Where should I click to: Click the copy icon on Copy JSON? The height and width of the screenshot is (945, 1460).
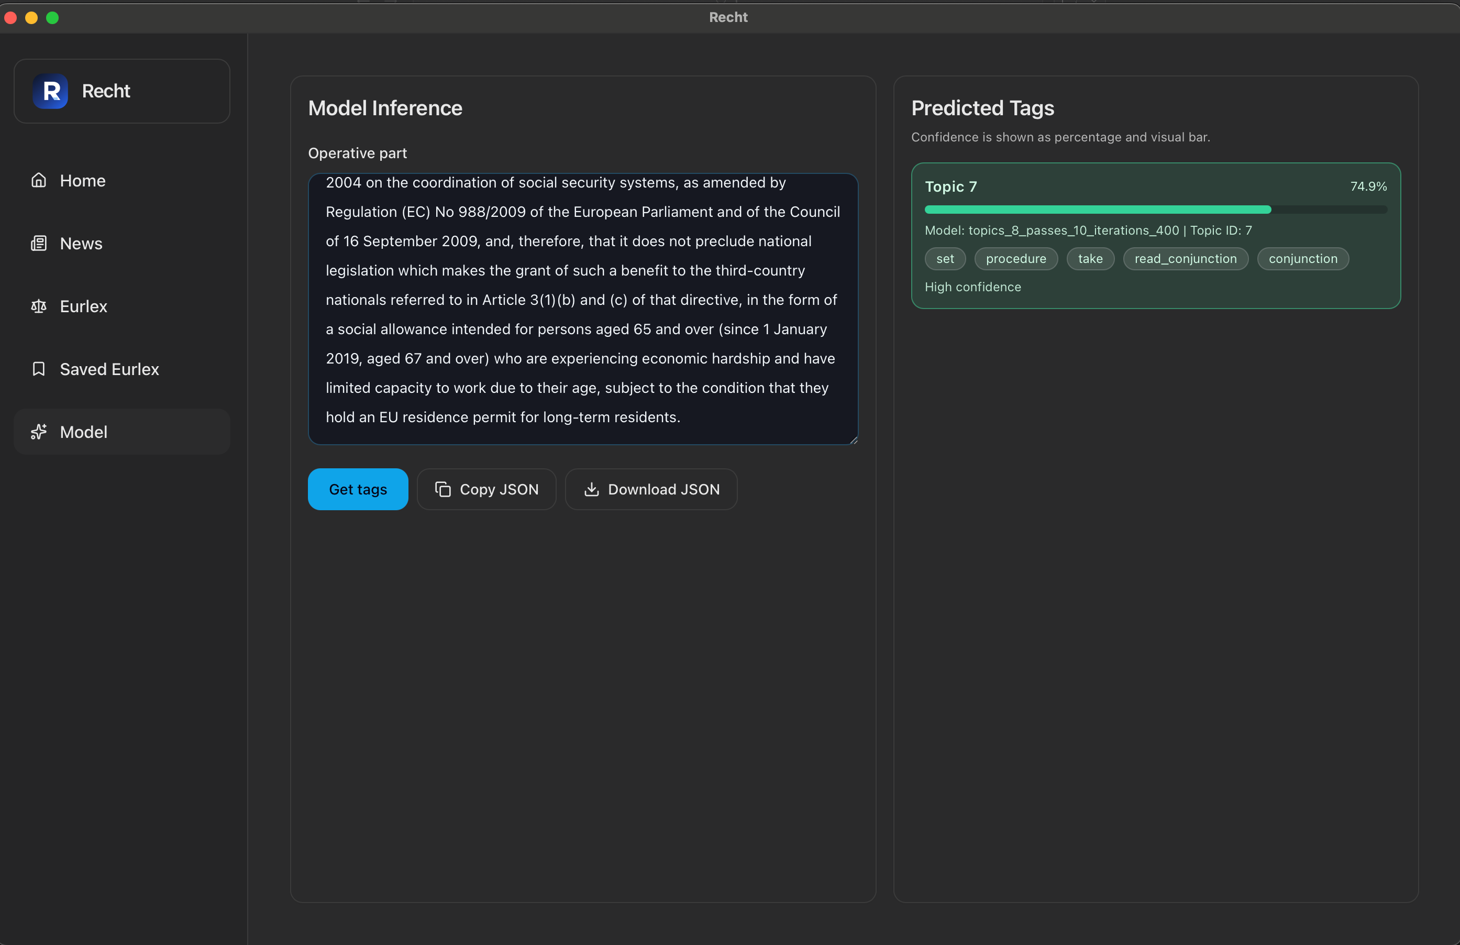[x=443, y=489]
